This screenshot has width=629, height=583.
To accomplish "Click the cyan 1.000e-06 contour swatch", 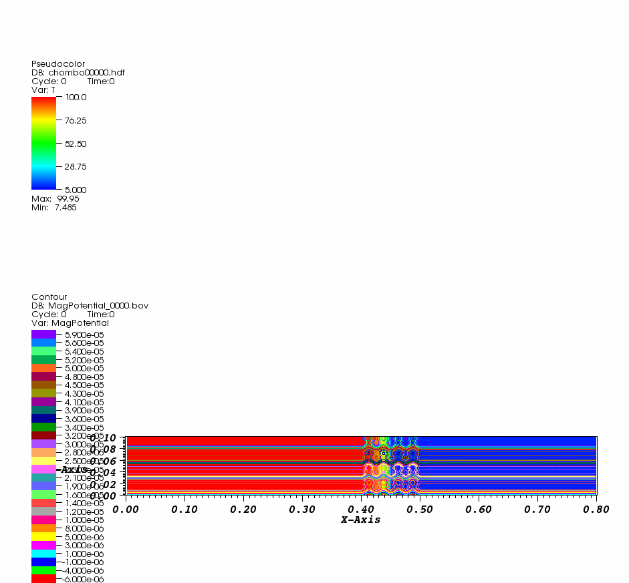I will 43,554.
